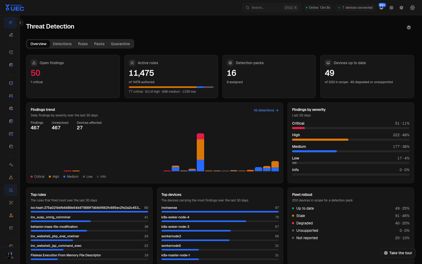This screenshot has height=264, width=422.
Task: Click the Take the tour button
Action: [398, 253]
